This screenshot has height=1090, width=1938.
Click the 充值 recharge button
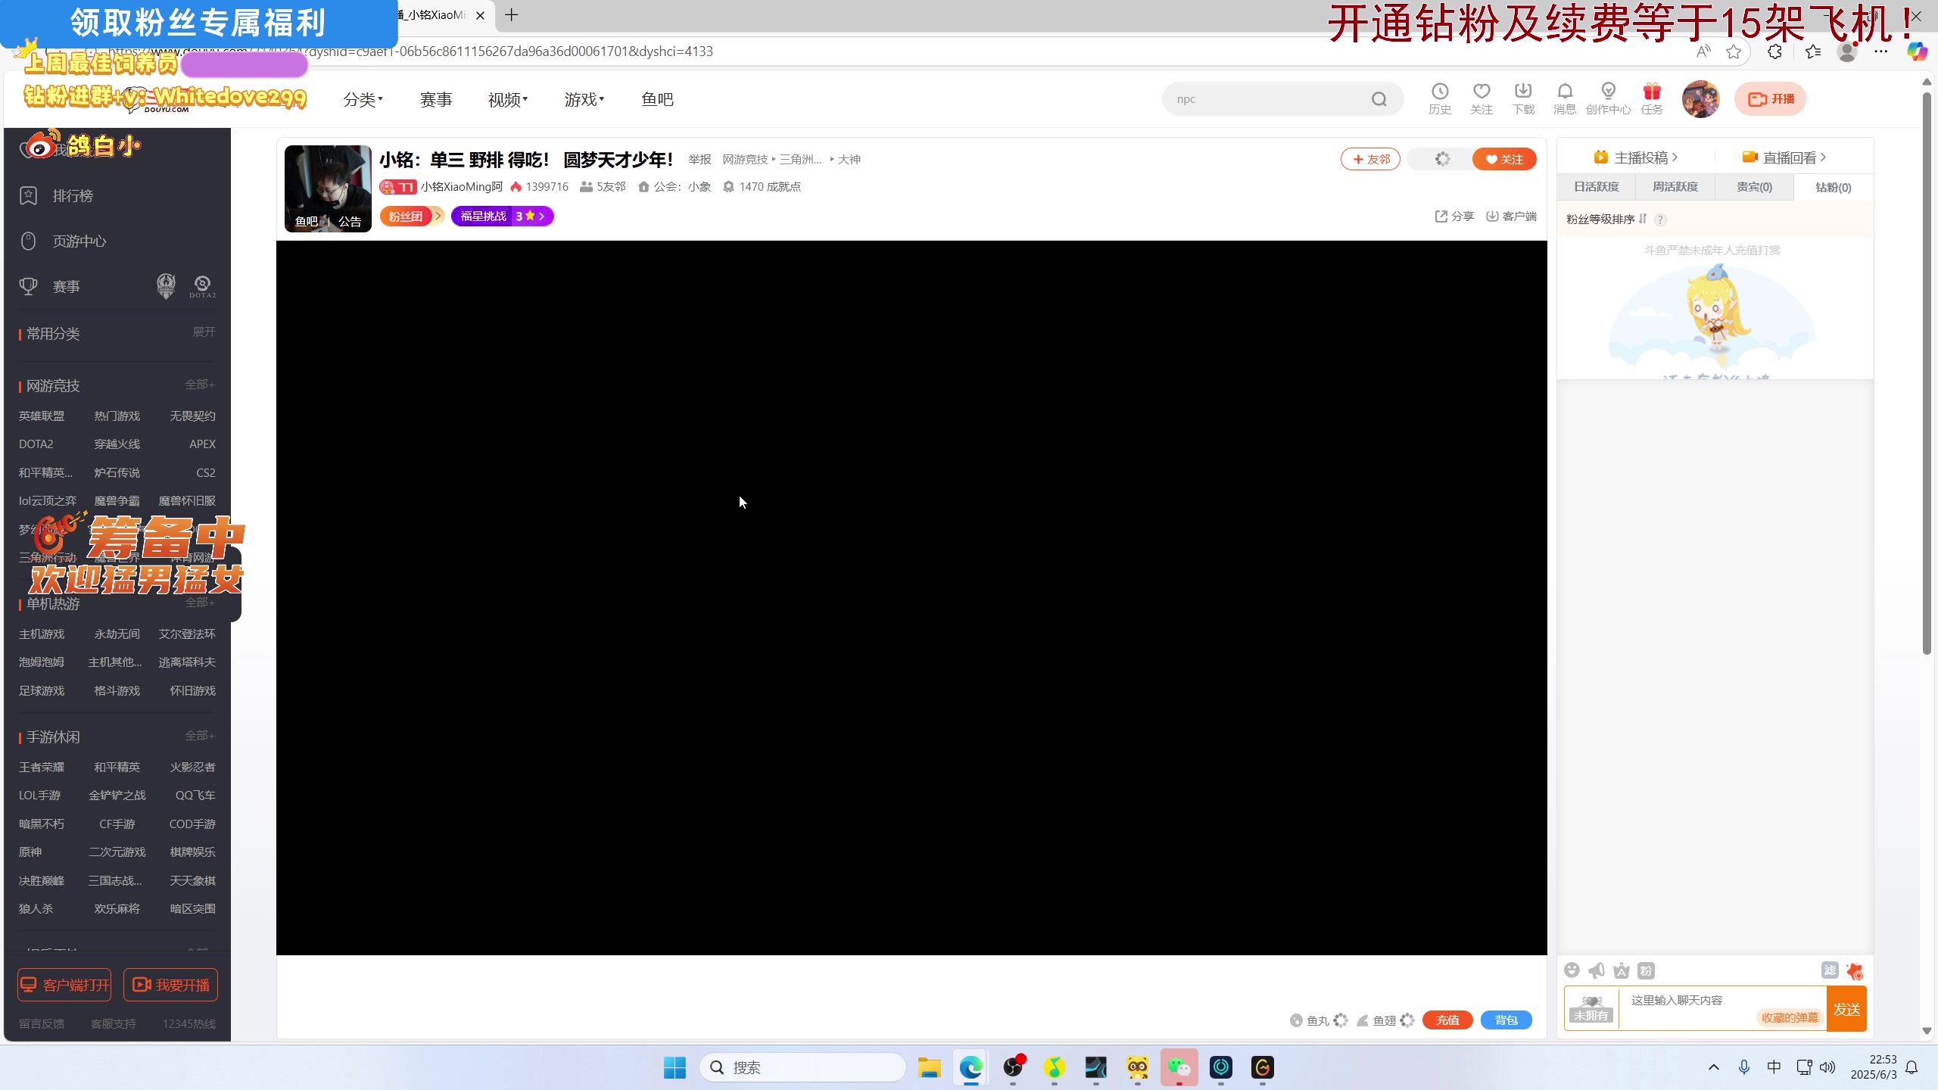tap(1447, 1020)
